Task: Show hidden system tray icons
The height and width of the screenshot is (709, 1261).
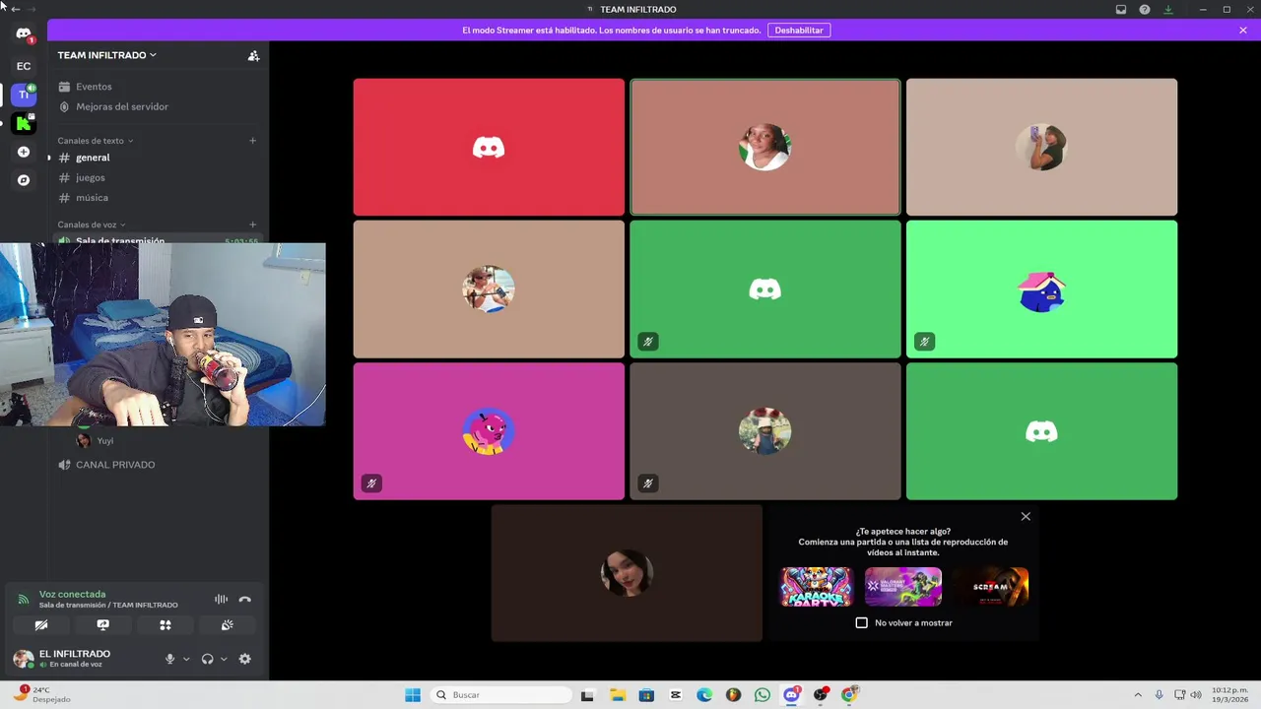Action: (x=1138, y=695)
